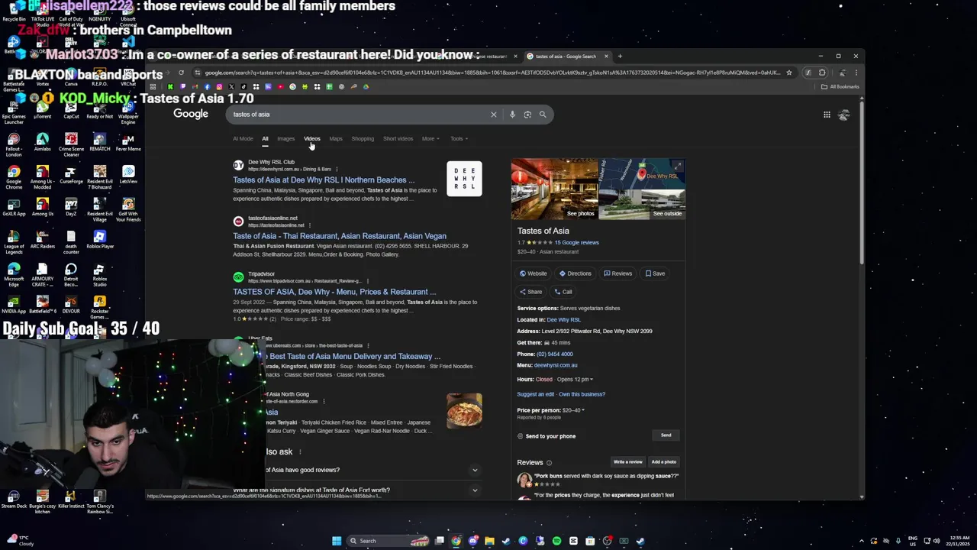Click the Reviews button in the panel
The height and width of the screenshot is (550, 977).
point(617,273)
